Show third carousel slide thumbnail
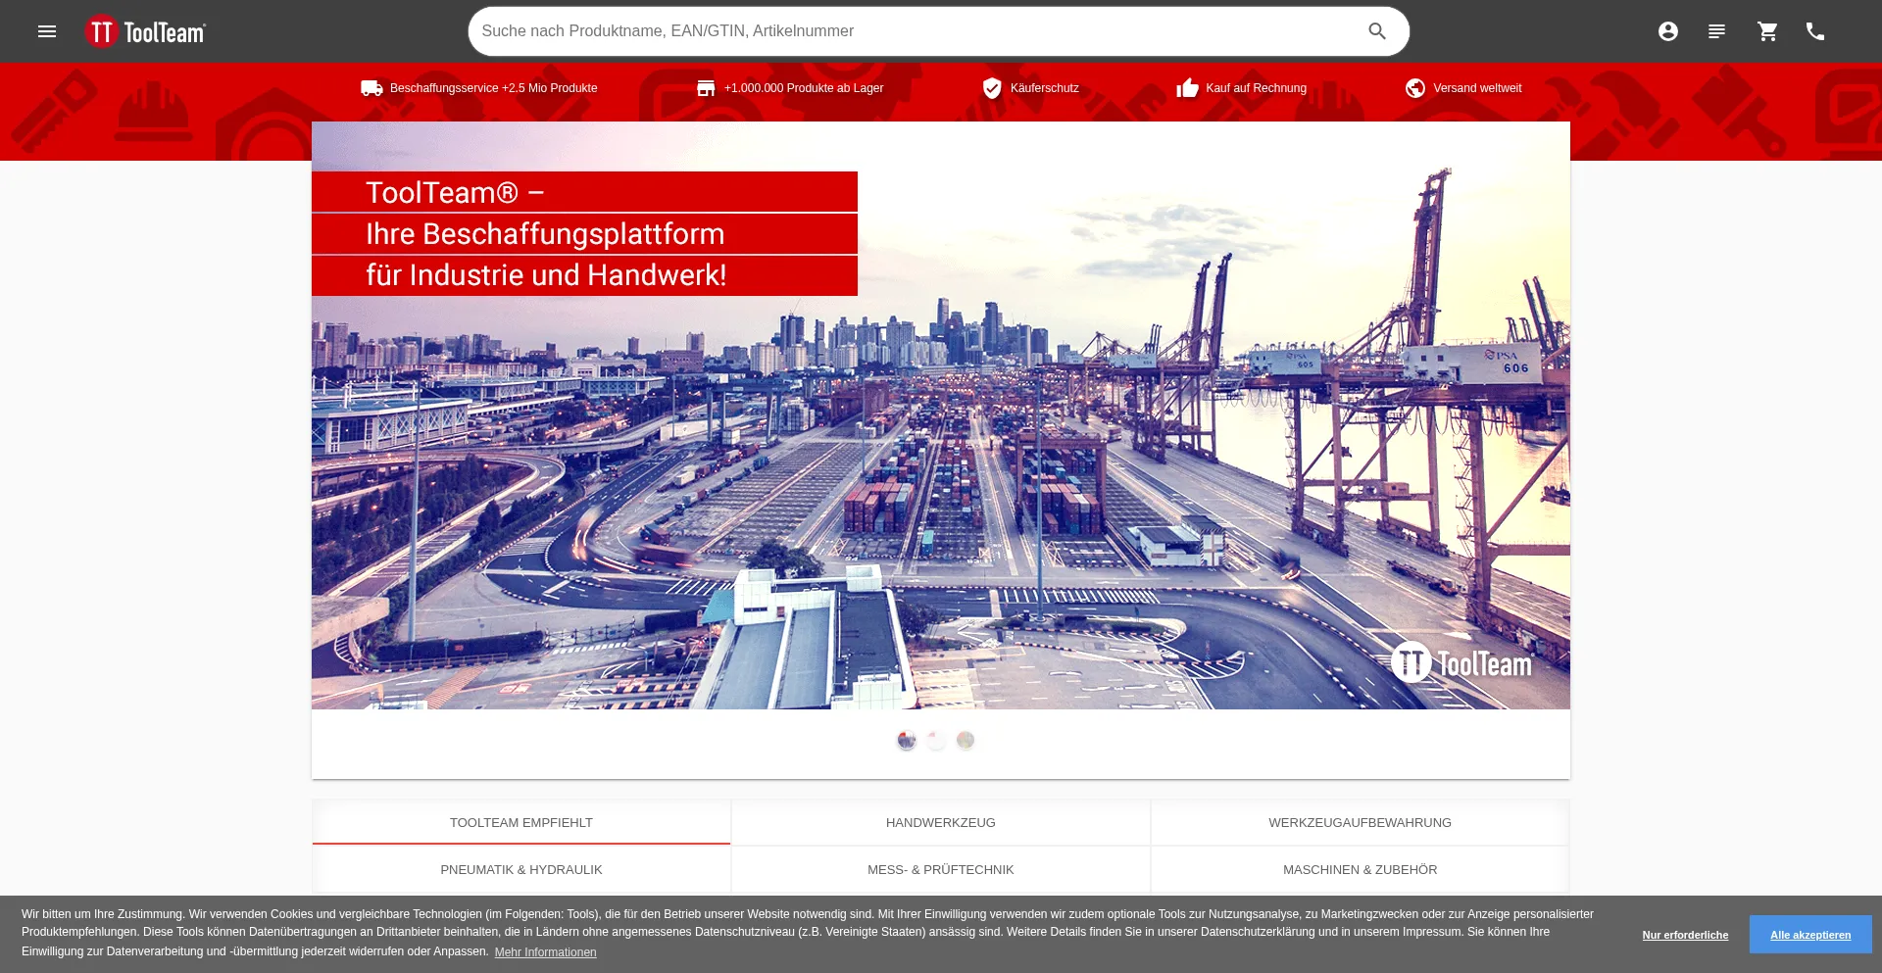The image size is (1882, 973). 966,741
